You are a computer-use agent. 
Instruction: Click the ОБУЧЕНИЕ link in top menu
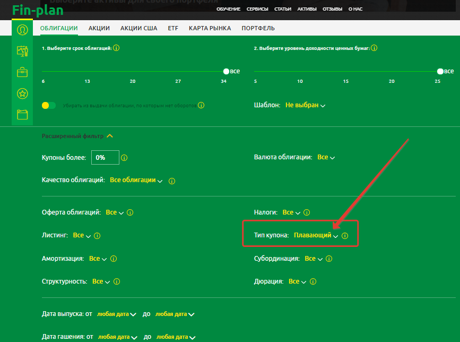pos(228,10)
